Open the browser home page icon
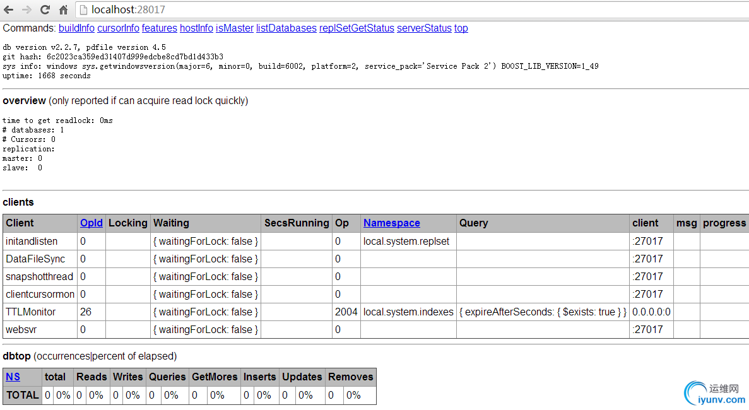 point(63,9)
